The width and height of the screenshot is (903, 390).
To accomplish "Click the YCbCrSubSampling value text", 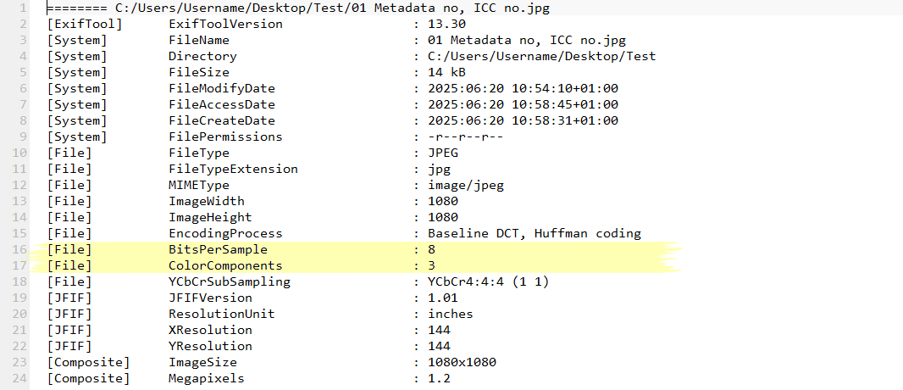I will [489, 281].
